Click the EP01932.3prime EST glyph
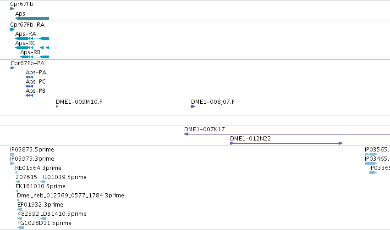This screenshot has width=390, height=230. 20,209
